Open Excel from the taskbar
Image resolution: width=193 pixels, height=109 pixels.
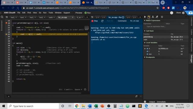pos(96,106)
